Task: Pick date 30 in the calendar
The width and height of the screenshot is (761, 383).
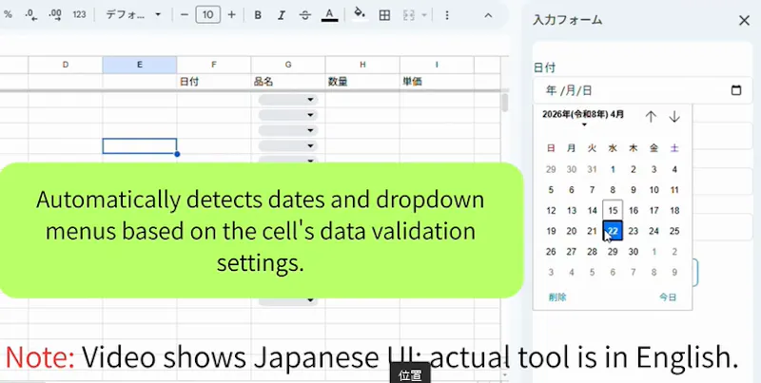Action: pyautogui.click(x=634, y=252)
